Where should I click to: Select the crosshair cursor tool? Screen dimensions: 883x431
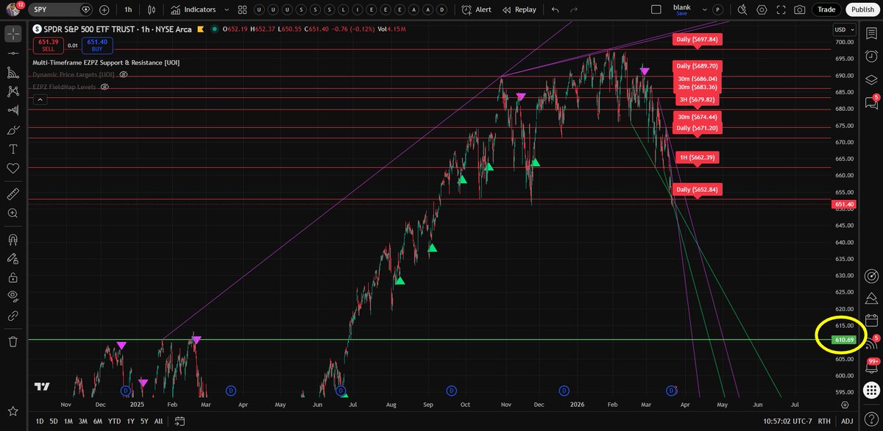pyautogui.click(x=13, y=34)
